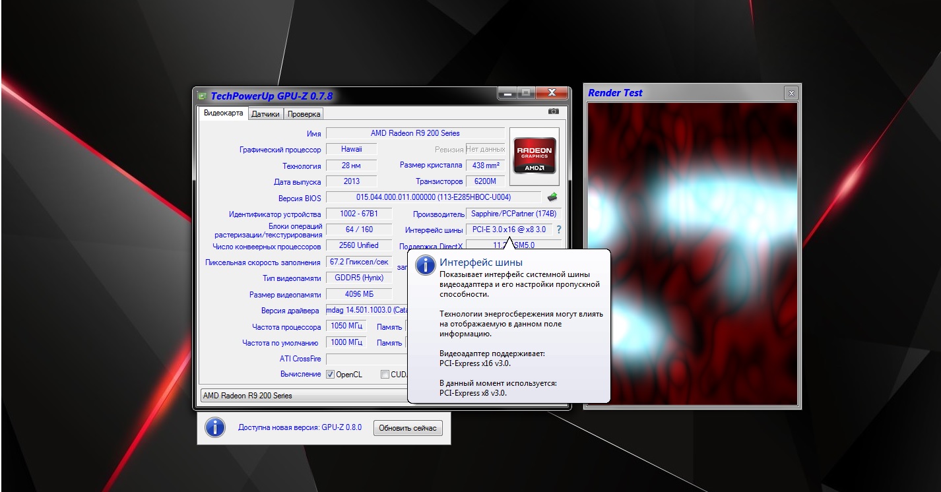Click the 1002 - 67B1 device ID value
The height and width of the screenshot is (492, 941).
(359, 214)
